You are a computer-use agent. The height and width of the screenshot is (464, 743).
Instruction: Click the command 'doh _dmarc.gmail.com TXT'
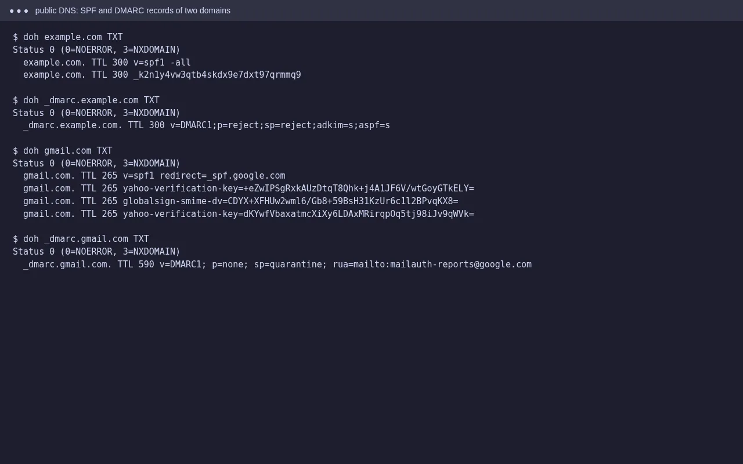pos(81,239)
